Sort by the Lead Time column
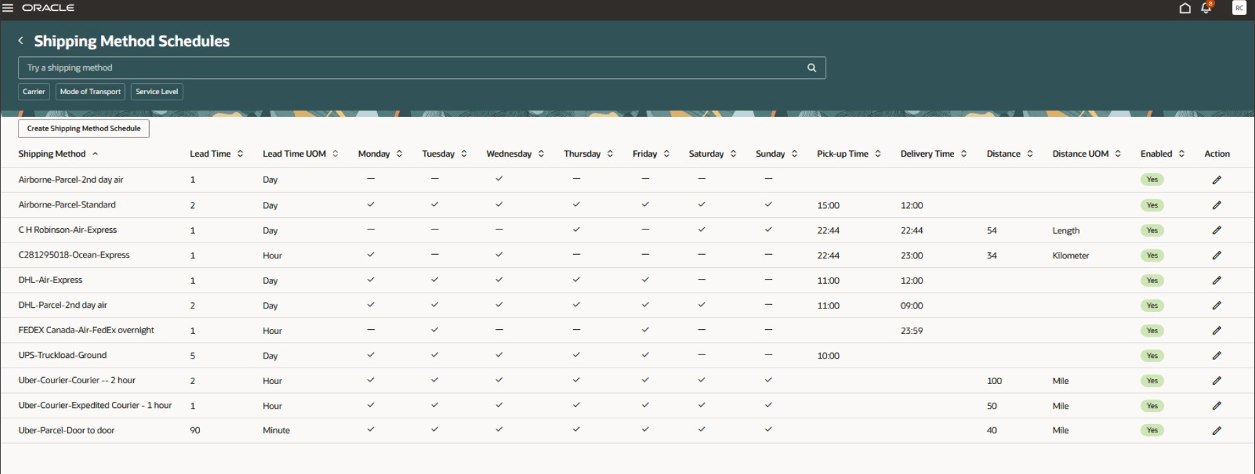 pos(240,154)
